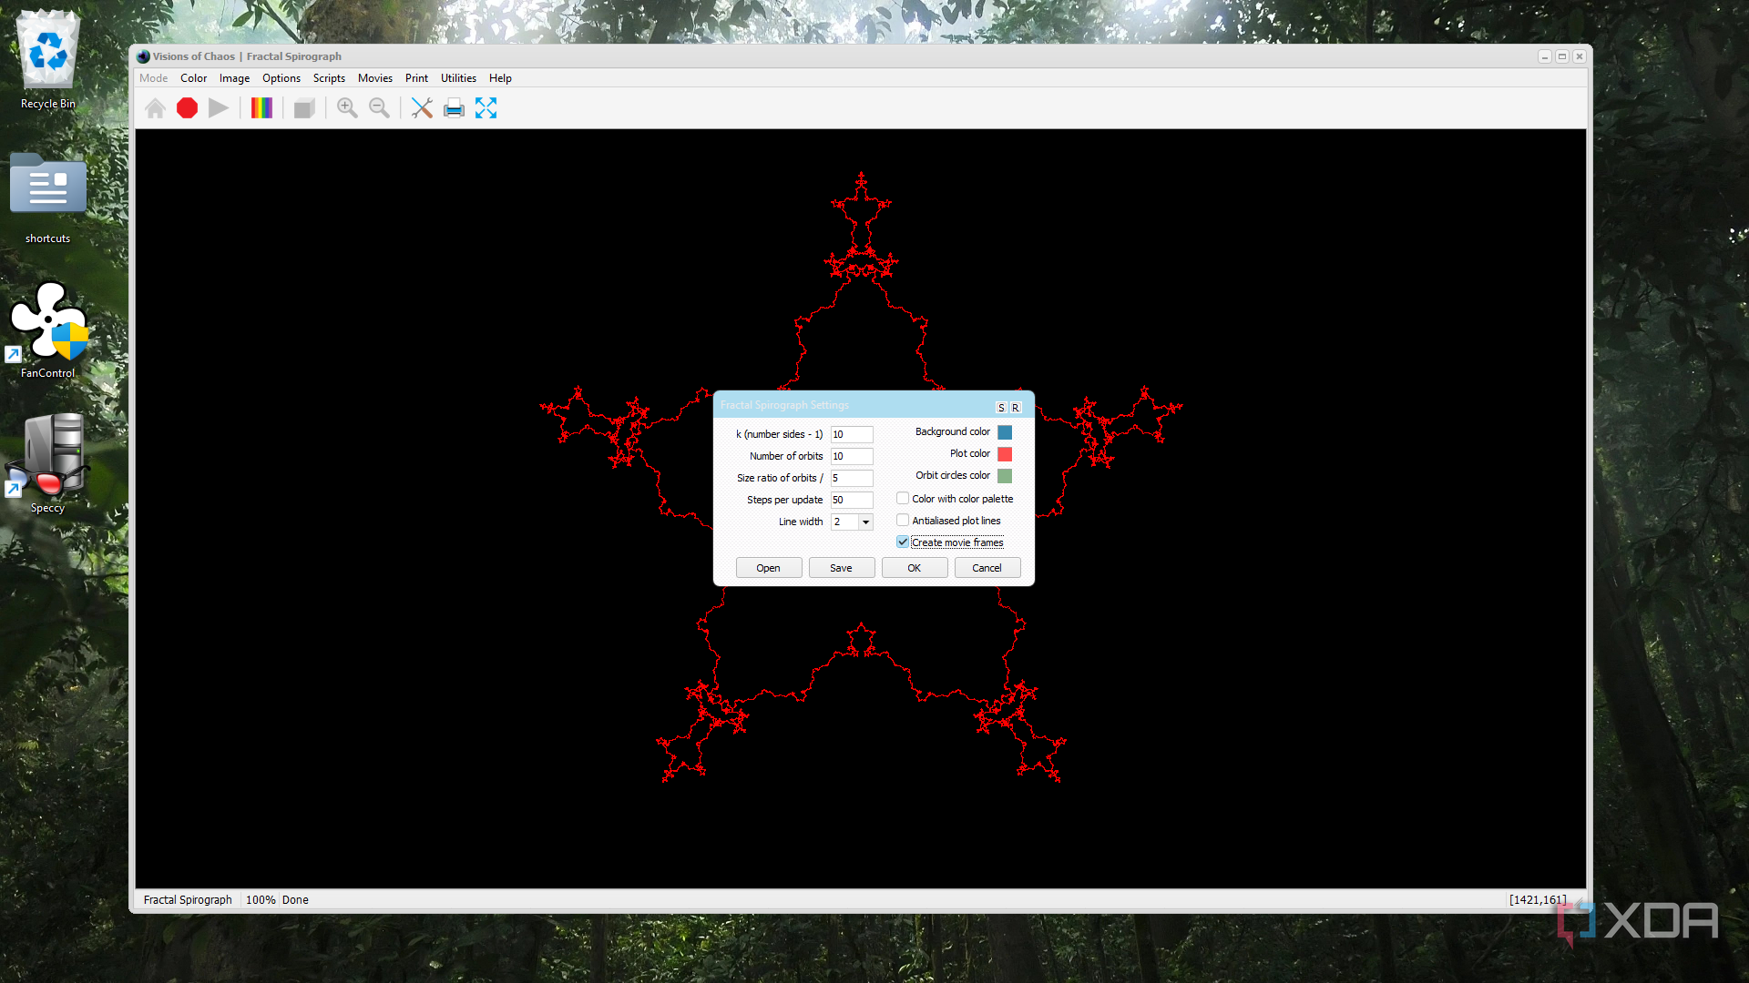1749x983 pixels.
Task: Click the Zoom Out magnifier icon
Action: [x=379, y=108]
